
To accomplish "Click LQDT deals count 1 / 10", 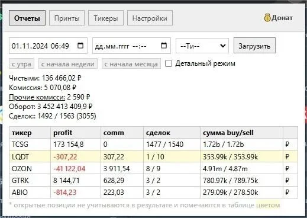I will 155,157.
